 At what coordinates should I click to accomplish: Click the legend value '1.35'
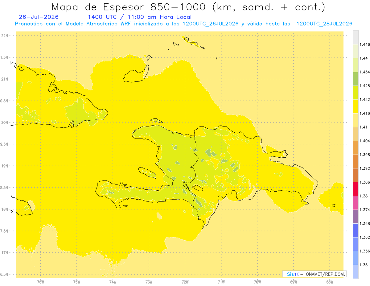click(x=364, y=265)
